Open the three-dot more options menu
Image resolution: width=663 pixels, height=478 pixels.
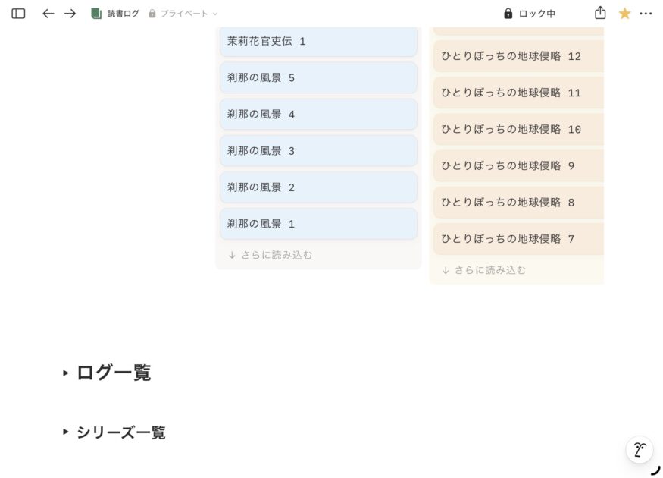(x=646, y=14)
